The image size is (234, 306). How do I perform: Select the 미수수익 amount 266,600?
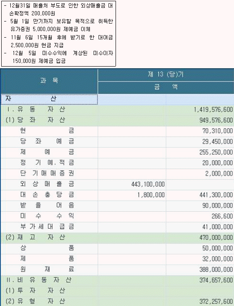[222, 216]
